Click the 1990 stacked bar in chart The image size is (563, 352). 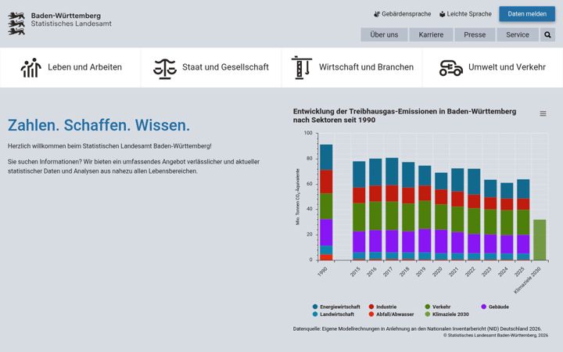[326, 203]
